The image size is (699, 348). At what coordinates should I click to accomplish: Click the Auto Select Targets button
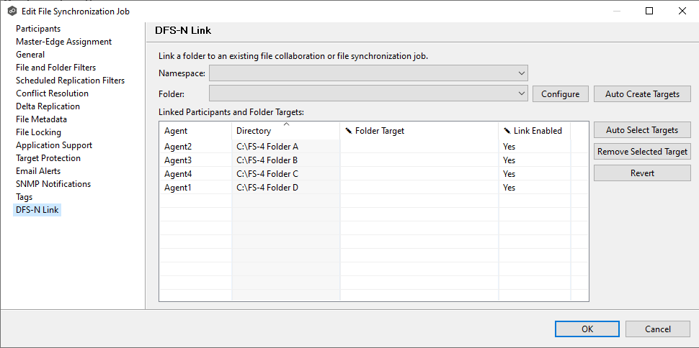coord(641,130)
